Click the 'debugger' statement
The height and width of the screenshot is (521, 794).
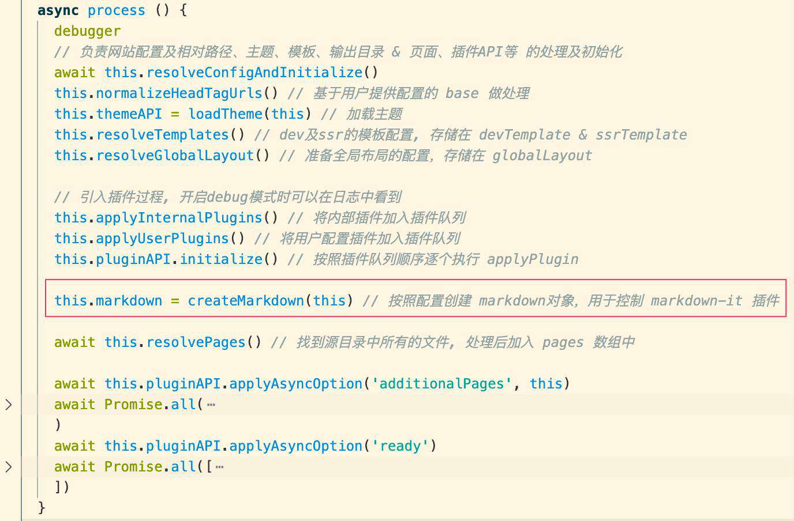88,31
